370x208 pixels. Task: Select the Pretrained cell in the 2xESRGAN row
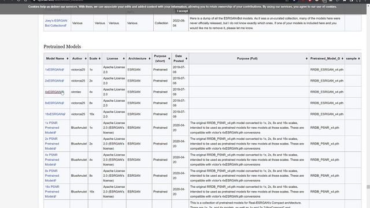tap(160, 81)
